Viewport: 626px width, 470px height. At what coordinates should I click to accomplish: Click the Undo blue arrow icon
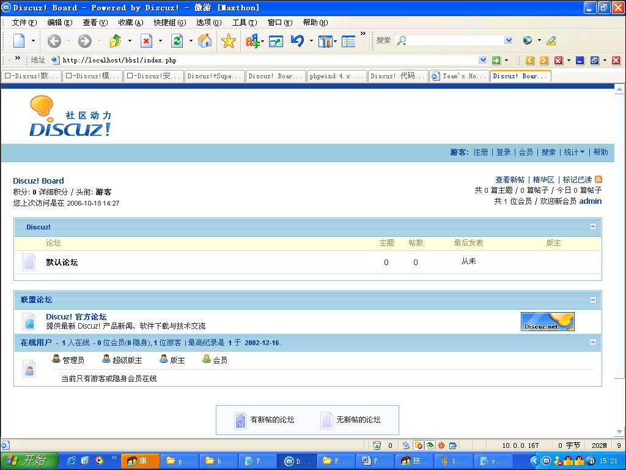pyautogui.click(x=297, y=41)
